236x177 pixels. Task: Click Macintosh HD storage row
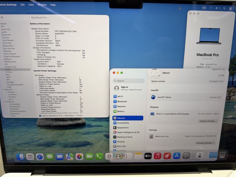[182, 136]
